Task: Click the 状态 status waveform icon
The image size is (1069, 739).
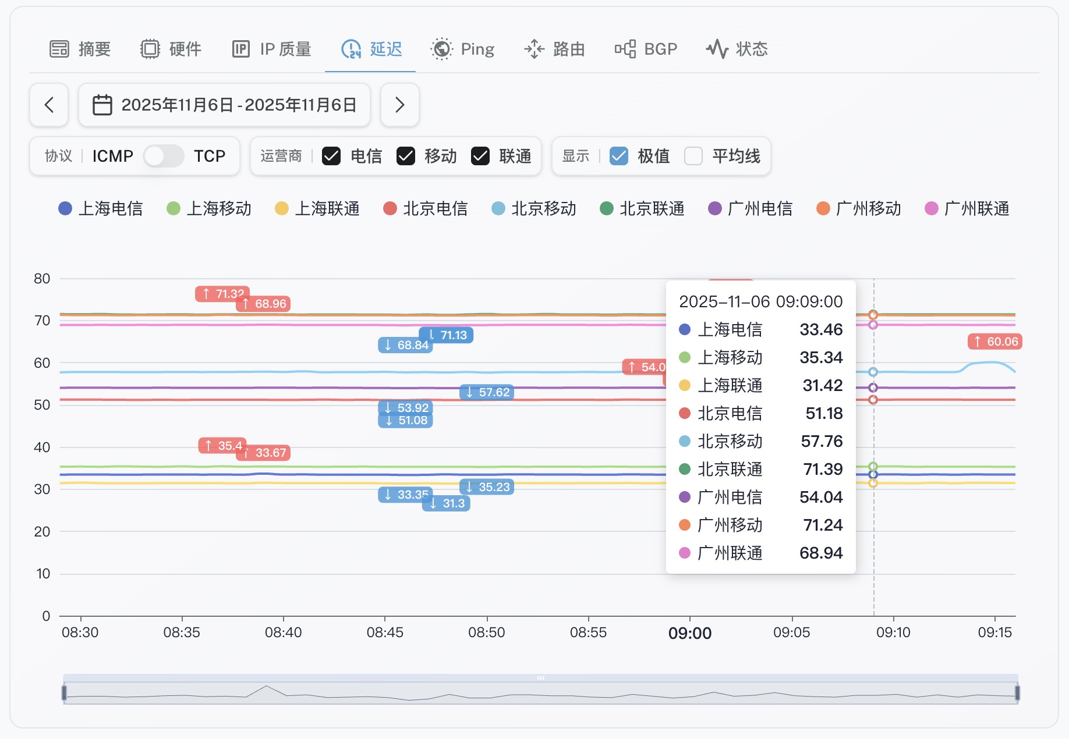Action: pyautogui.click(x=717, y=49)
